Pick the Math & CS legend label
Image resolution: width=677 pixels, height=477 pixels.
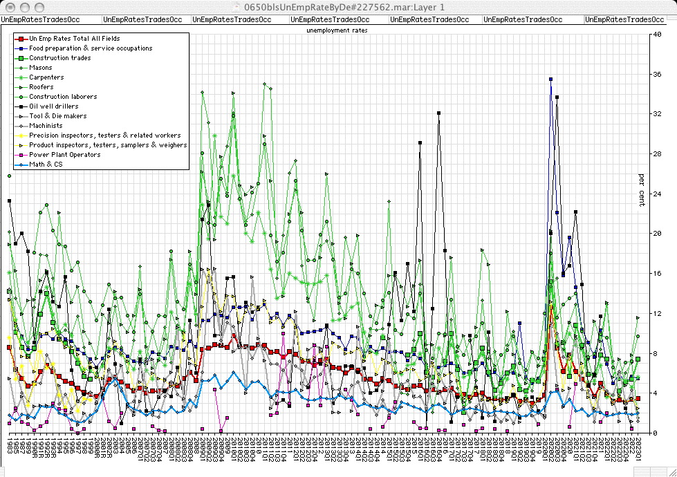[x=46, y=165]
